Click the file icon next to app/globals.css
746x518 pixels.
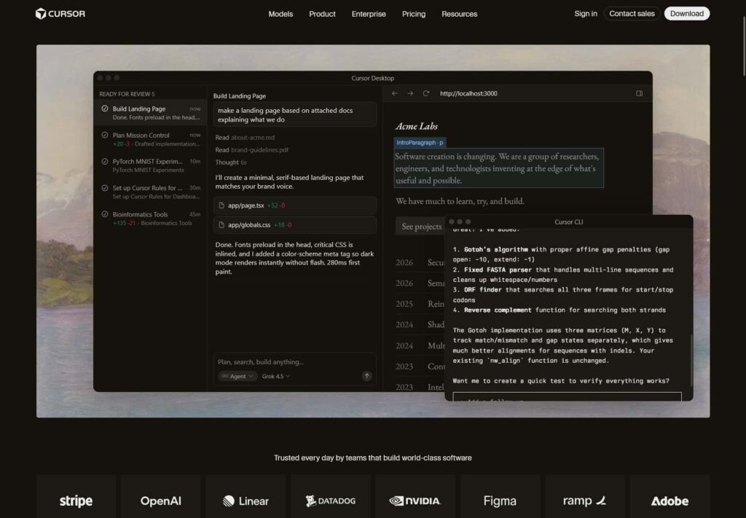[x=221, y=225]
